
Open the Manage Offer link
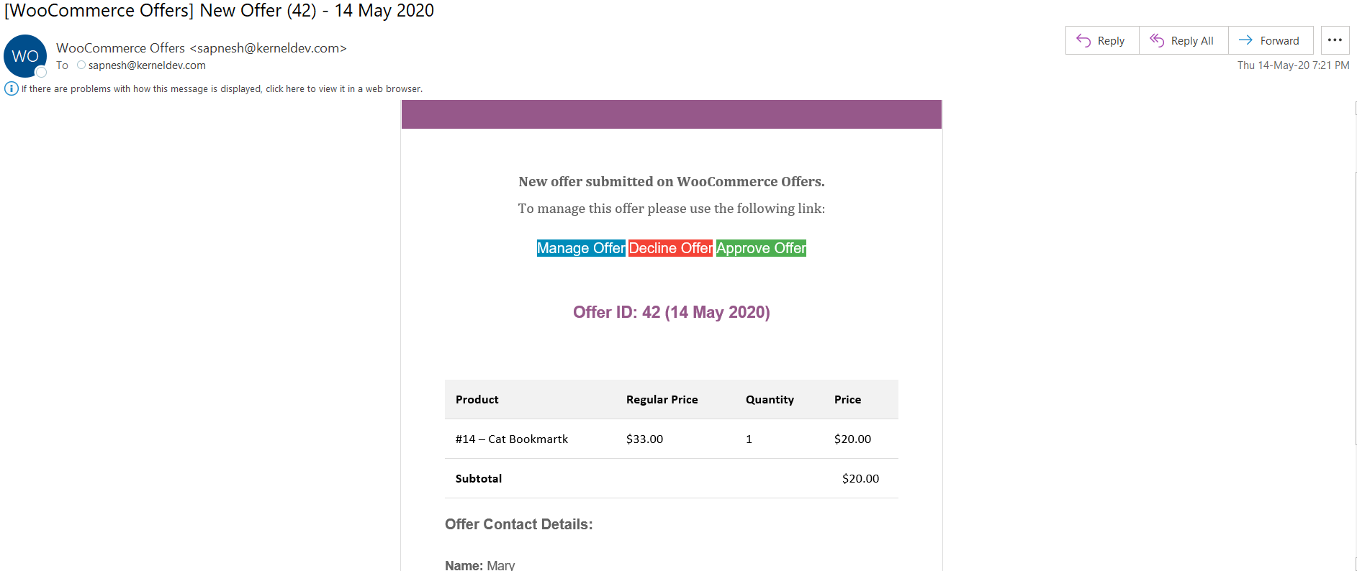581,248
